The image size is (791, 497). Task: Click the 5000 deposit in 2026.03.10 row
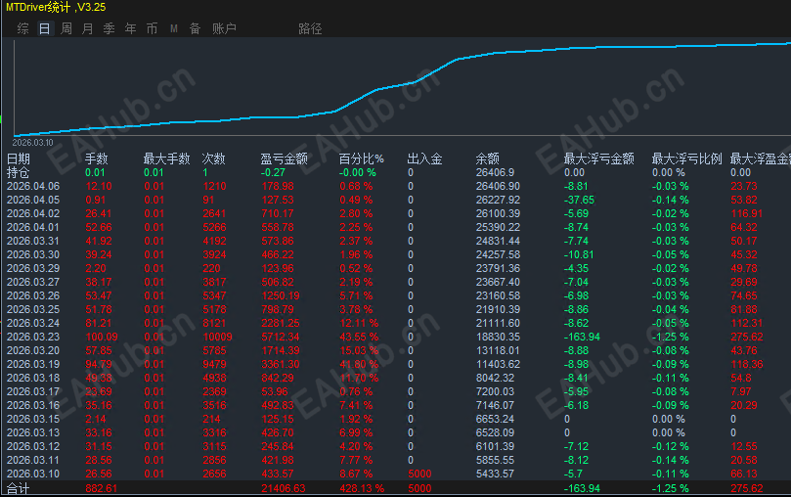tap(419, 474)
